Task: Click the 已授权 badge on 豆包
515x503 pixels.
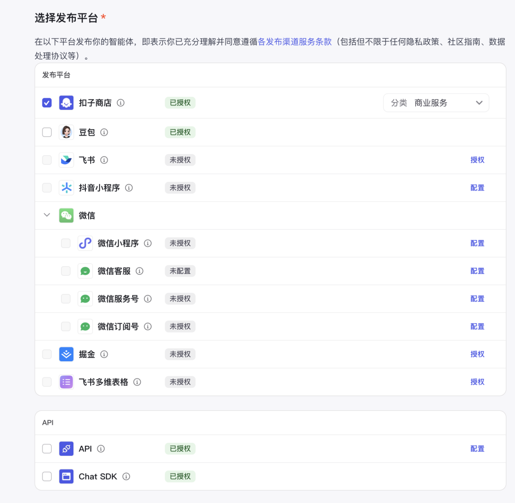Action: tap(180, 132)
